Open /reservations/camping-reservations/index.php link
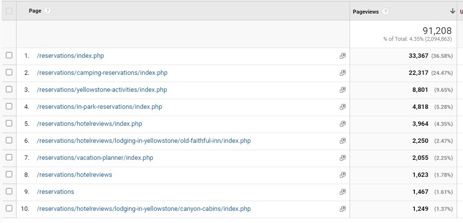This screenshot has width=463, height=223. [102, 73]
